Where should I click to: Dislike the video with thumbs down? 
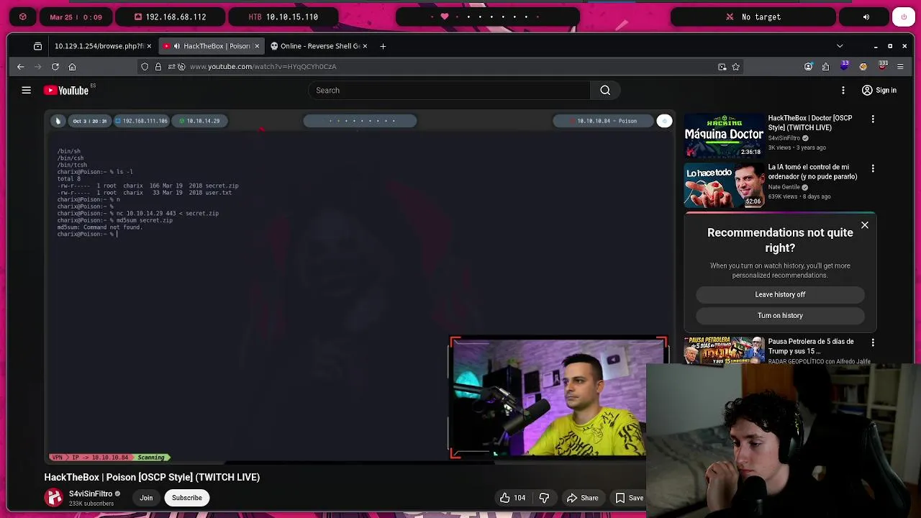(x=544, y=498)
